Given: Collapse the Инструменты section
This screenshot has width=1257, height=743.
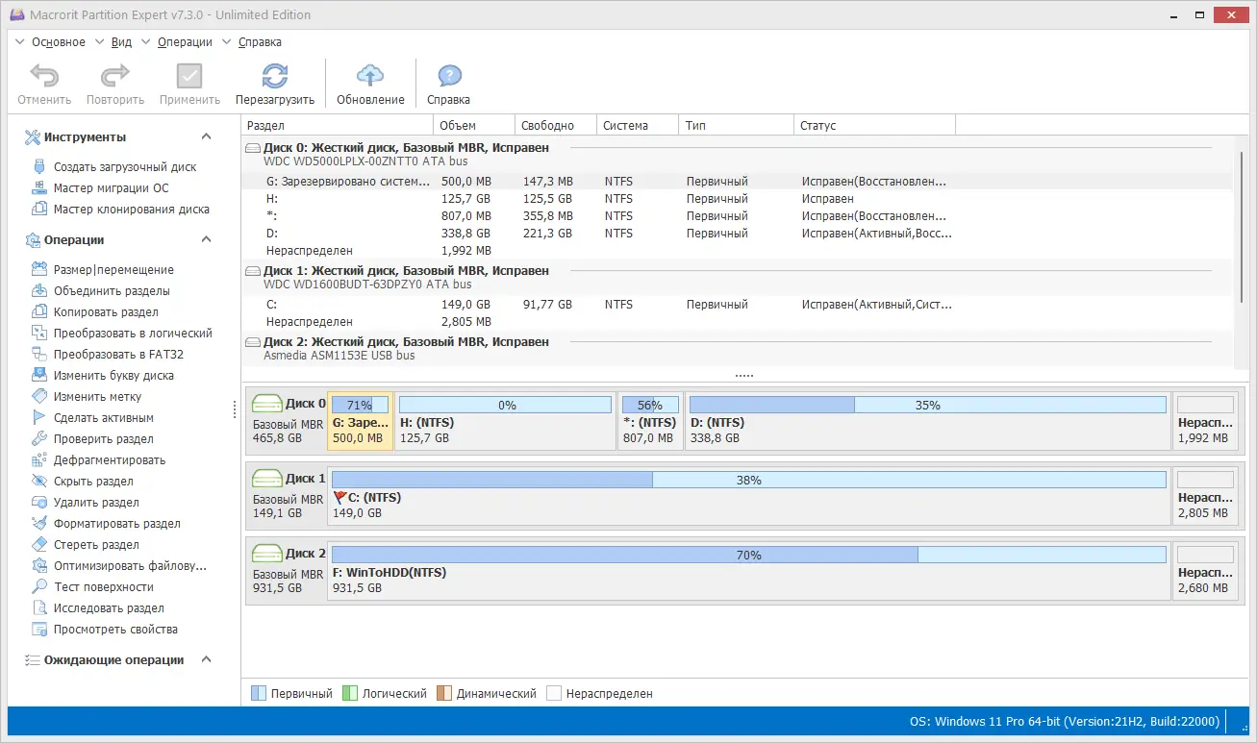Looking at the screenshot, I should (206, 136).
